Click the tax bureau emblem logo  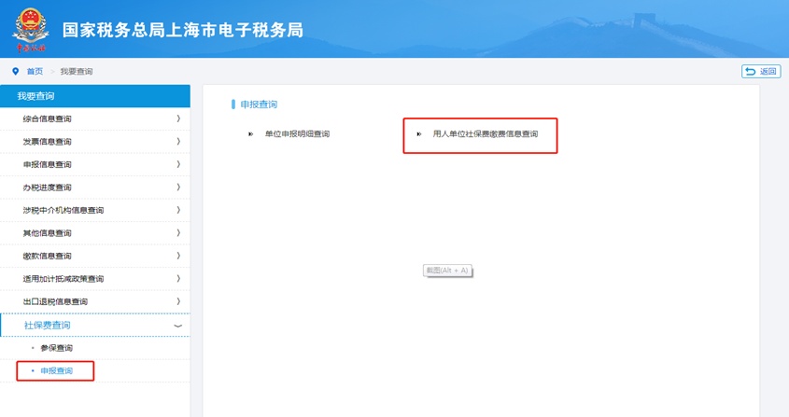pos(31,29)
